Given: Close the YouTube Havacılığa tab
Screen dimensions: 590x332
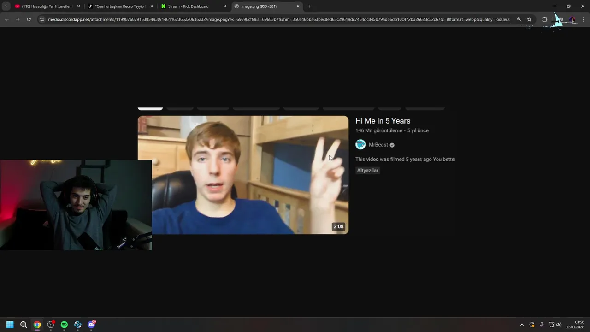Looking at the screenshot, I should (x=78, y=6).
